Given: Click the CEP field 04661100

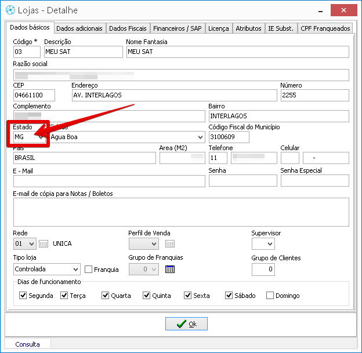Looking at the screenshot, I should (x=34, y=95).
